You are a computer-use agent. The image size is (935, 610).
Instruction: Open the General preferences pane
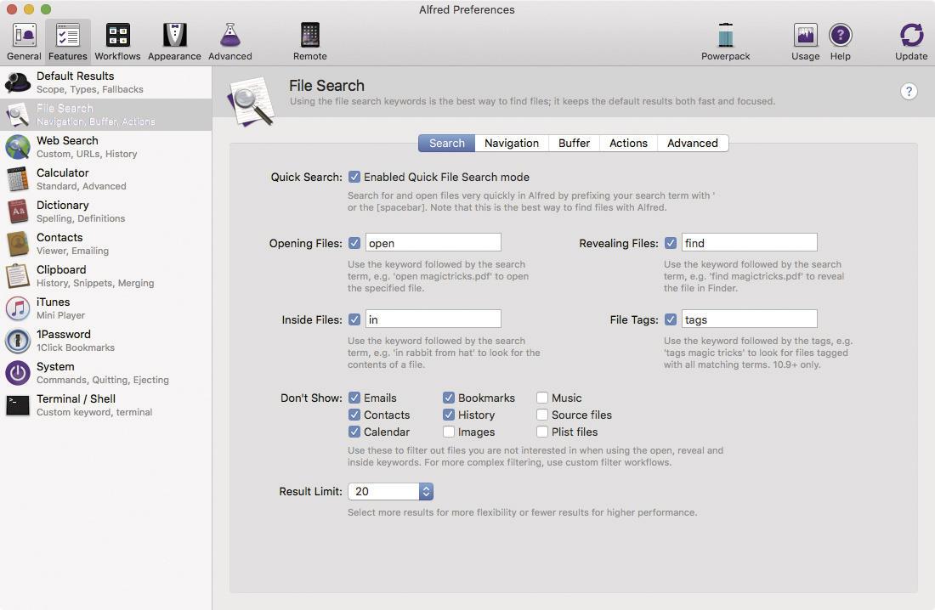pos(24,42)
